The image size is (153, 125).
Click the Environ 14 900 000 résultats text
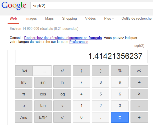44,29
